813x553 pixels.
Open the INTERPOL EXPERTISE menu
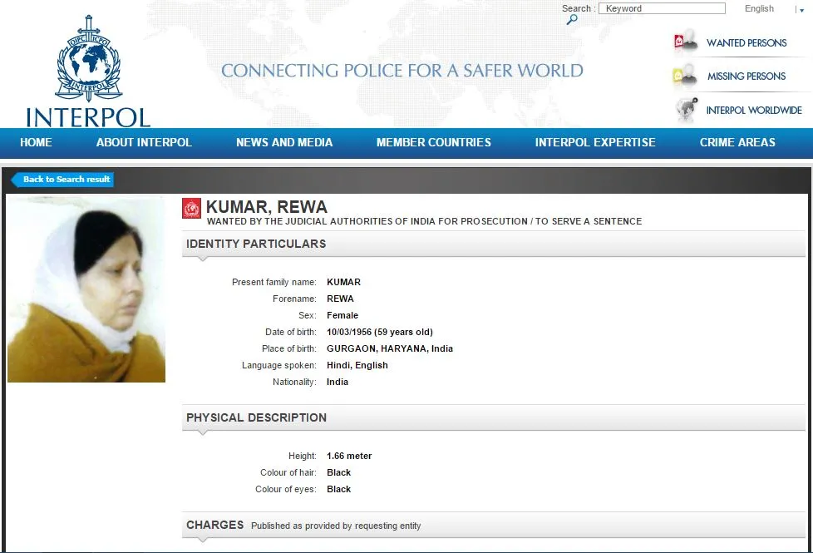pos(595,142)
